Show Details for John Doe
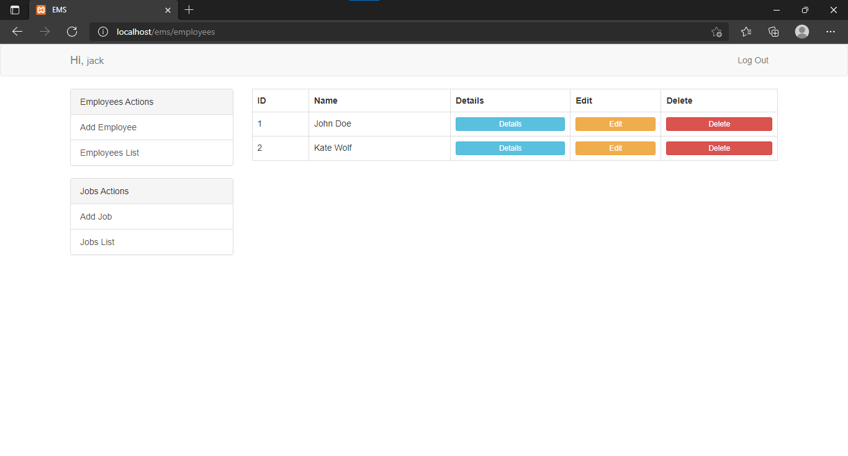Viewport: 848px width, 456px height. tap(510, 123)
